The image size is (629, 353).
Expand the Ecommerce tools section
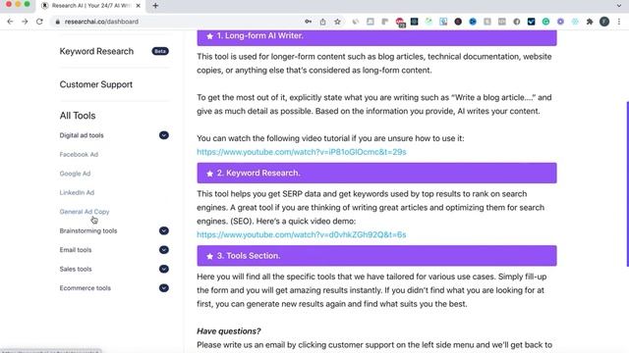[164, 288]
